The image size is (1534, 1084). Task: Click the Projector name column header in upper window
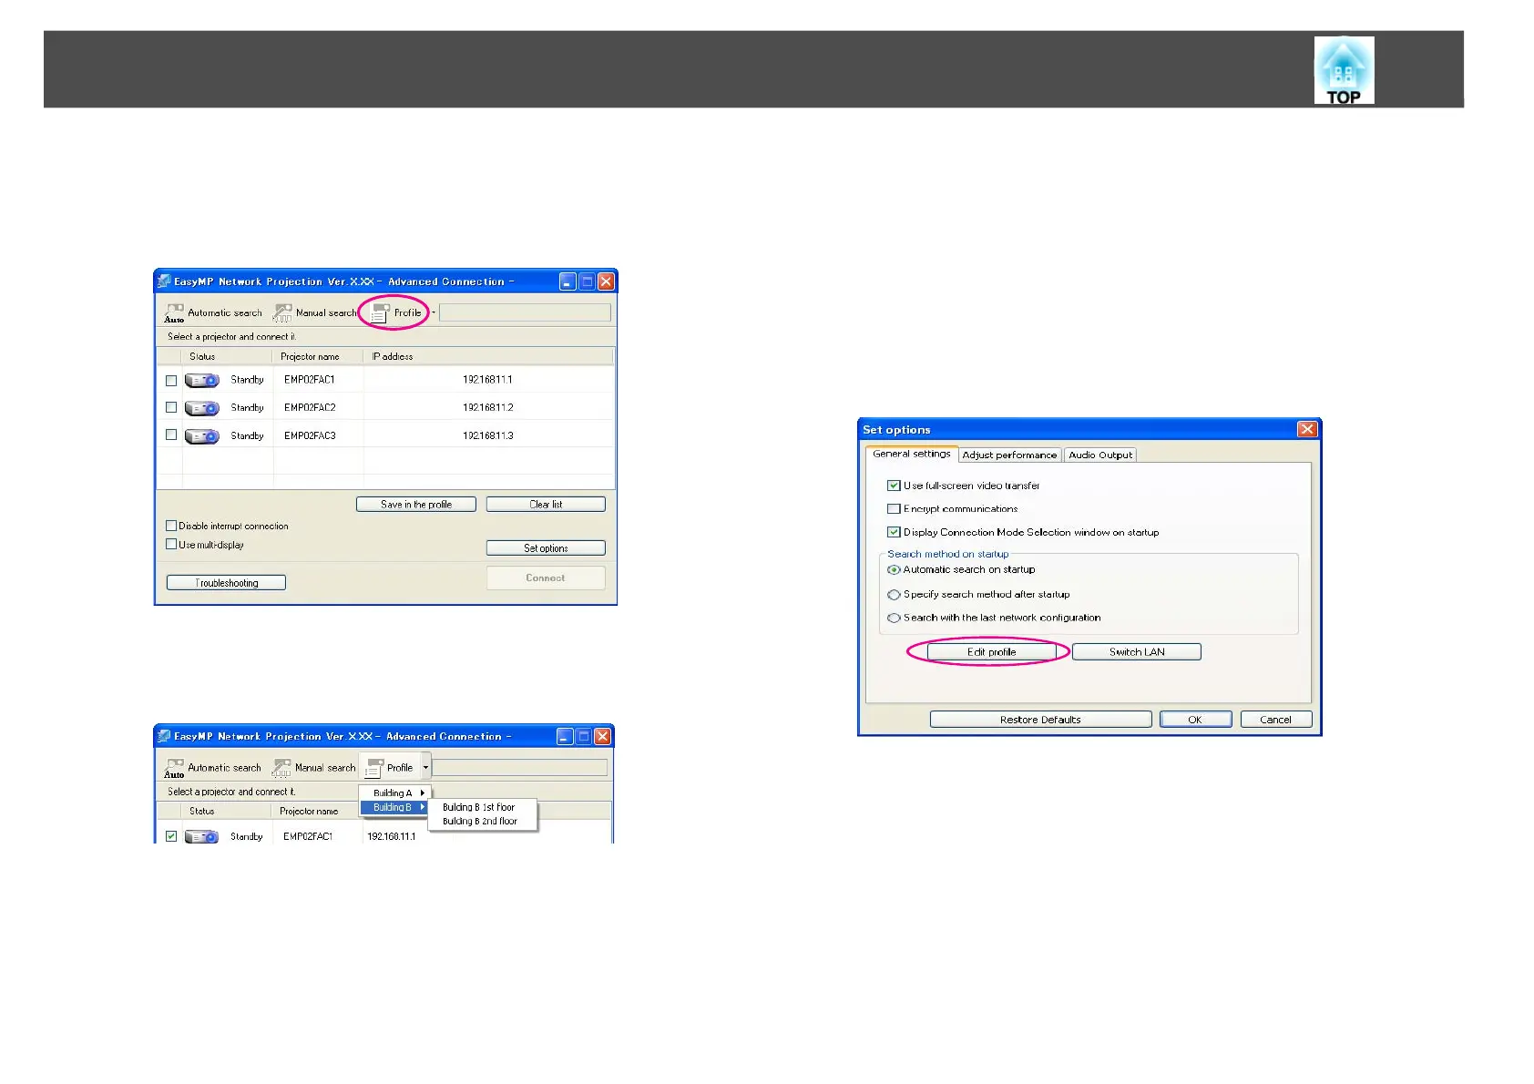319,356
